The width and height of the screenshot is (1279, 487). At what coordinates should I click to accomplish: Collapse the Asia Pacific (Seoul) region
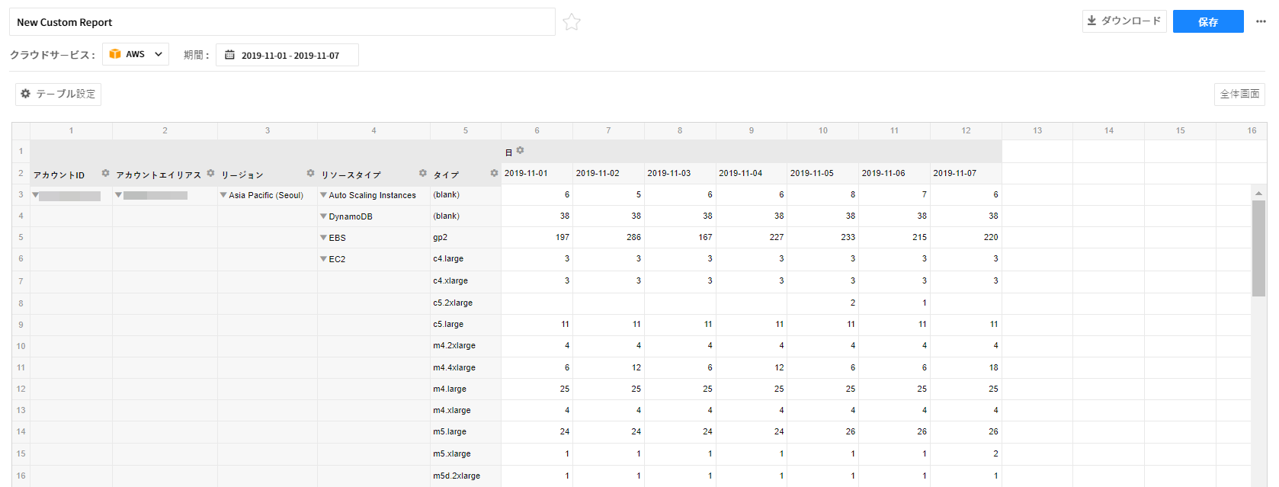[223, 195]
